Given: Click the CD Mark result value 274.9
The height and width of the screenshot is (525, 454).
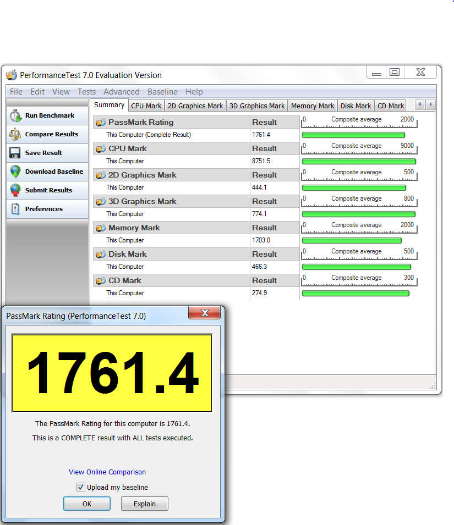Looking at the screenshot, I should [x=259, y=293].
